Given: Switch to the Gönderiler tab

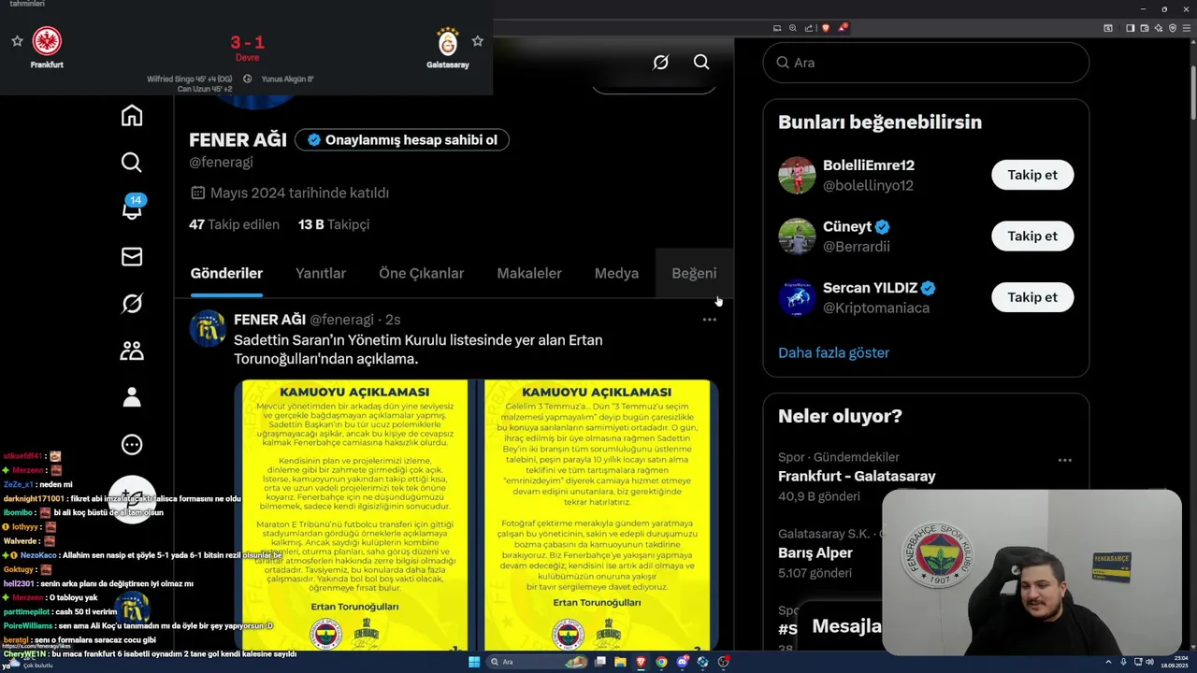Looking at the screenshot, I should click(226, 274).
